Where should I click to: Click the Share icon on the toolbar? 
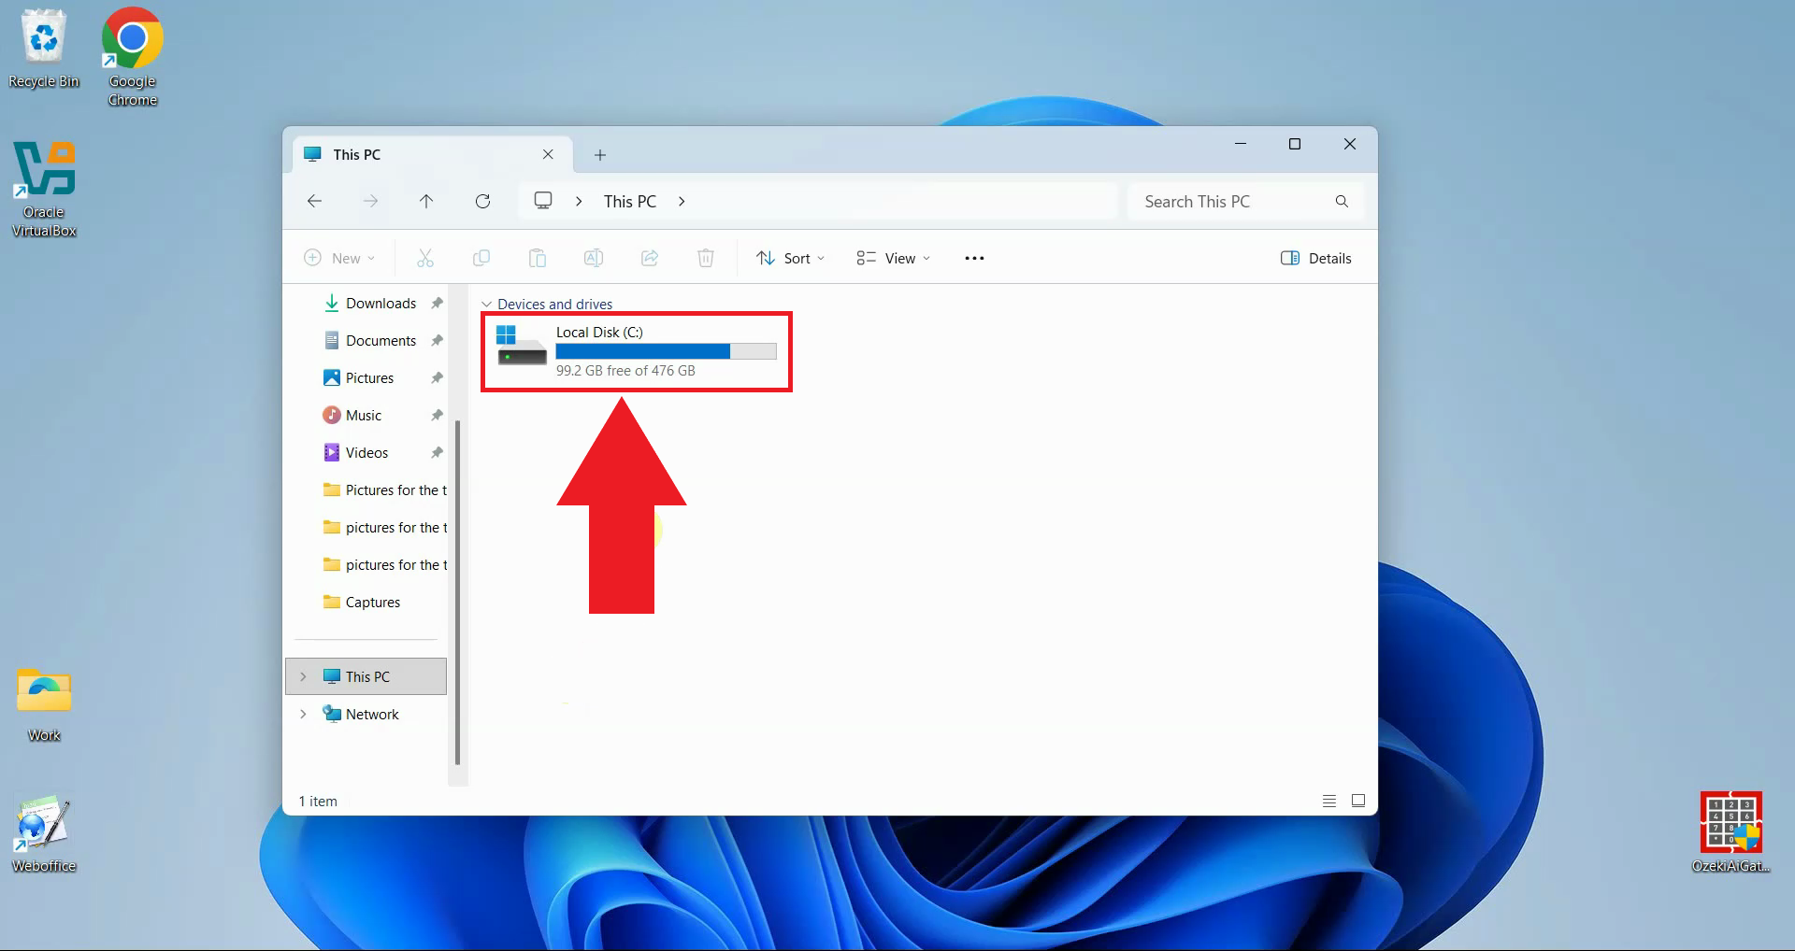point(650,258)
